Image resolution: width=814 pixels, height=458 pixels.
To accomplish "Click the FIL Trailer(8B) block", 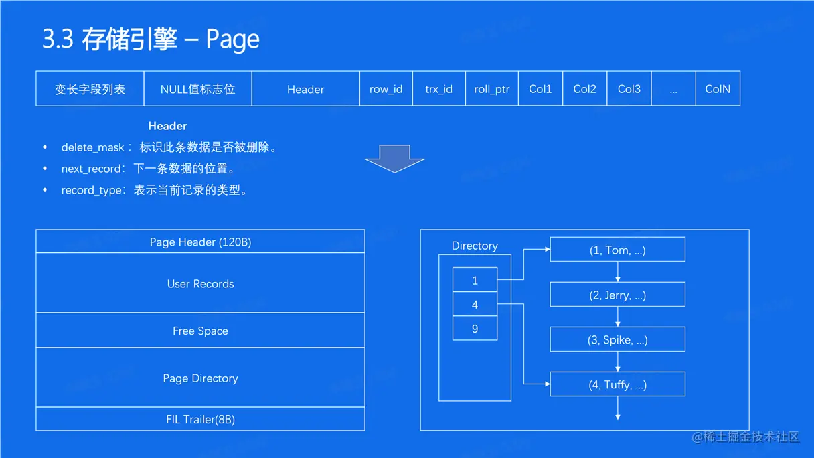I will click(x=200, y=419).
